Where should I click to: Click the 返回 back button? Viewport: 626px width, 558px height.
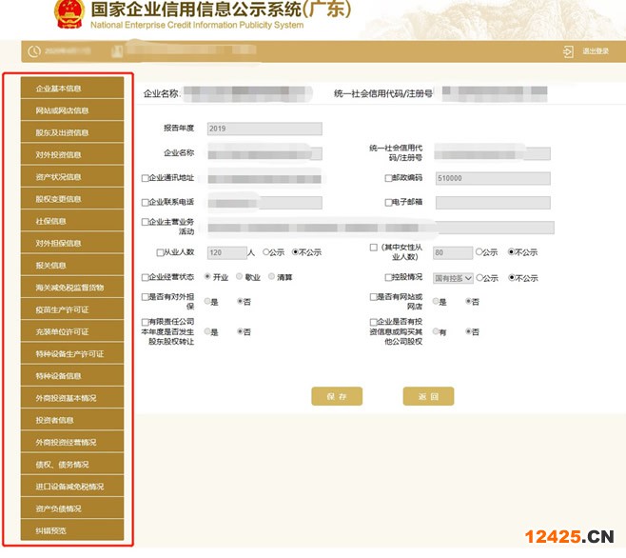click(428, 396)
